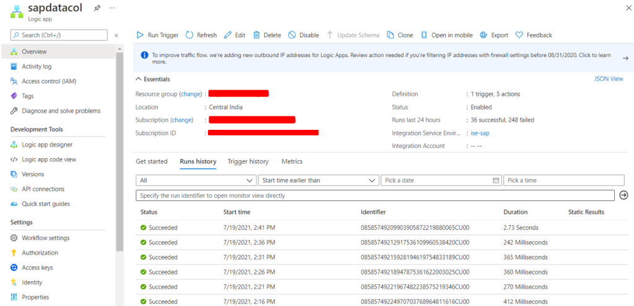Image resolution: width=634 pixels, height=306 pixels.
Task: Open the more options ellipsis next to title
Action: [x=112, y=8]
